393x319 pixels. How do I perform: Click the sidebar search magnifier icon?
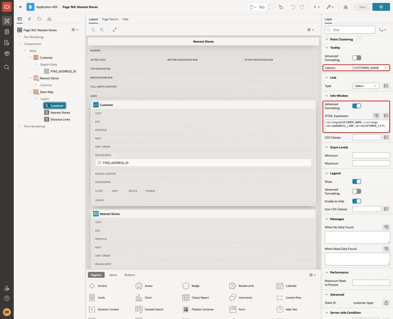point(7,67)
